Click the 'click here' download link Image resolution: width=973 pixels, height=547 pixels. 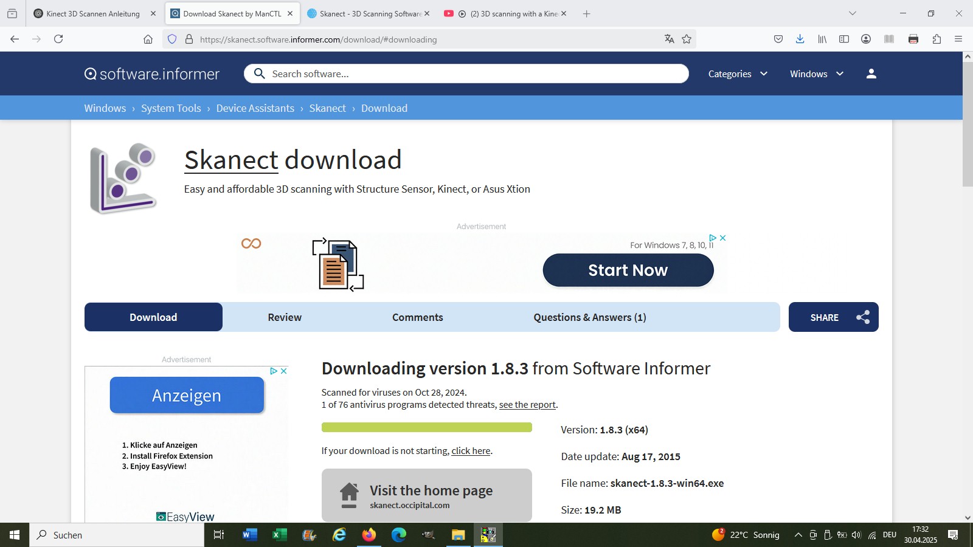(x=471, y=451)
